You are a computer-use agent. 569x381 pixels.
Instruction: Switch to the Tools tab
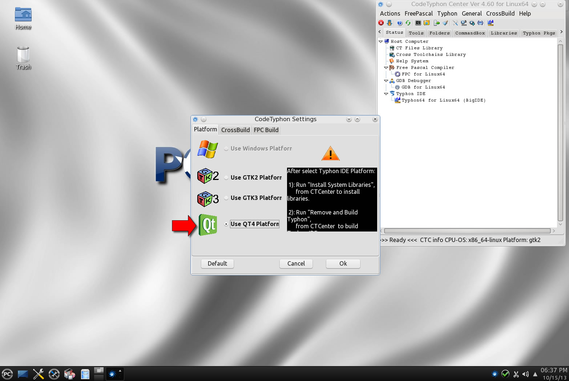coord(416,33)
